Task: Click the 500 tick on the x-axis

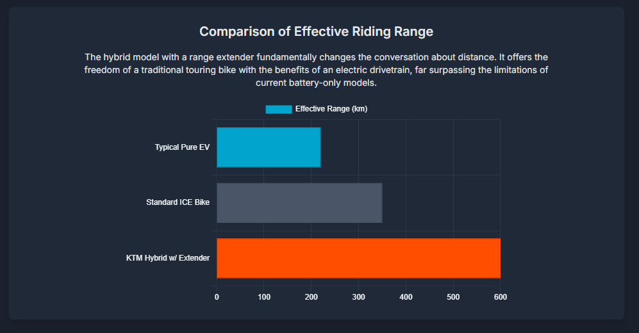Action: [x=453, y=296]
